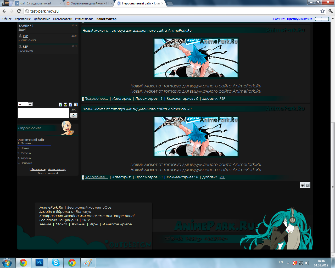This screenshot has height=268, width=335.
Task: Open the Мультимедиа menu
Action: click(84, 19)
